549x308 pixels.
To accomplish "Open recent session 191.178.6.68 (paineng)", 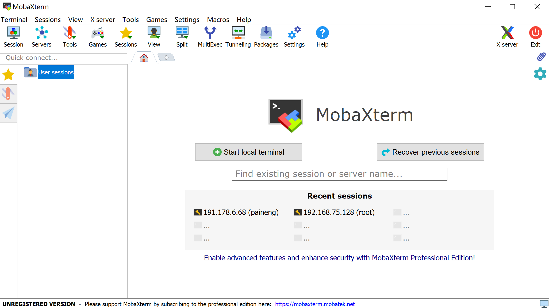I will pos(236,212).
